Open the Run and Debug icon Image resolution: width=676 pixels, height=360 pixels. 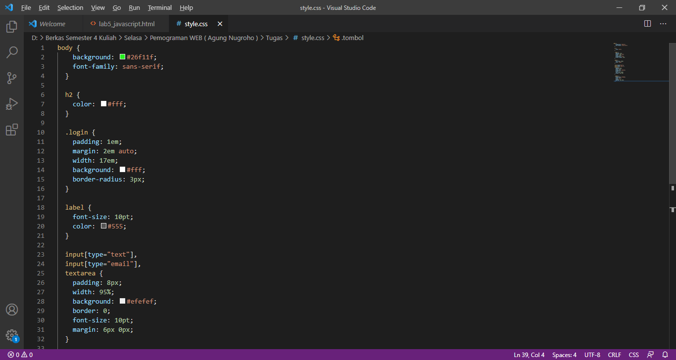pos(11,104)
